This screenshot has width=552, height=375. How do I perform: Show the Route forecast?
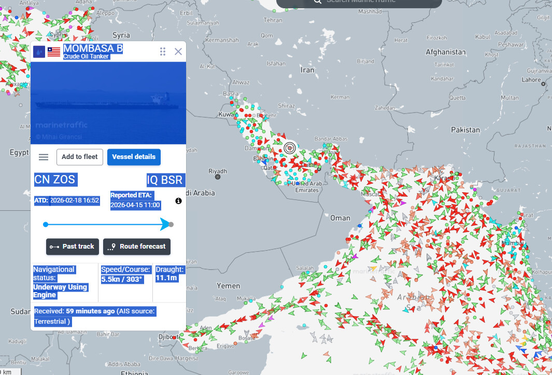pos(137,247)
